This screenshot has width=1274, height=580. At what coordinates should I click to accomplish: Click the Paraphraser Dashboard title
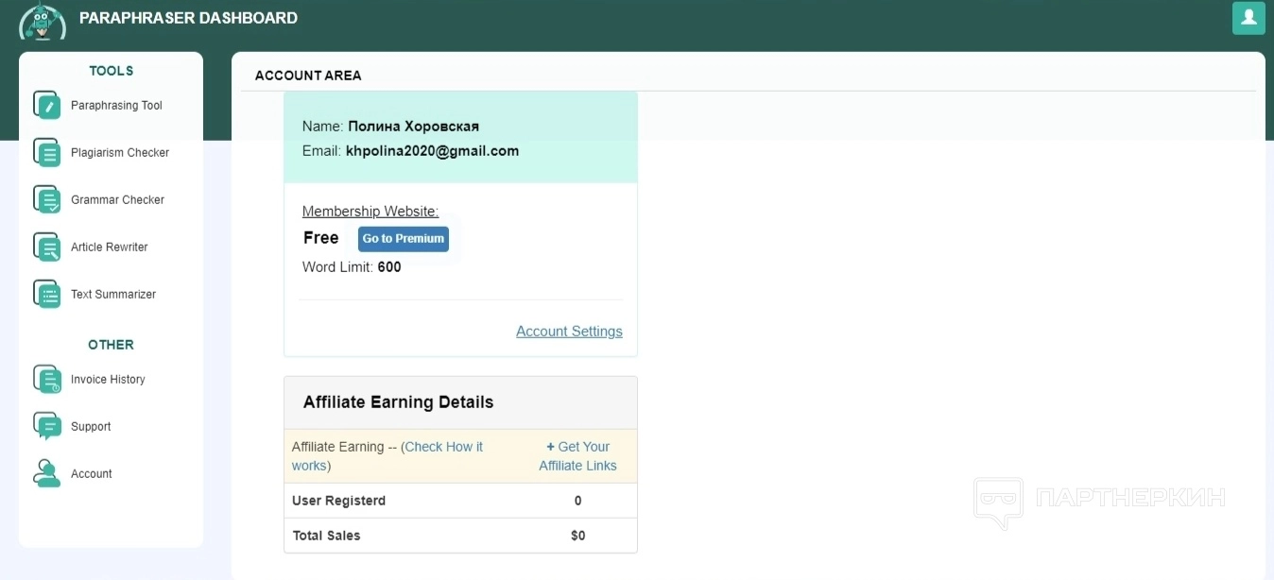(x=188, y=18)
